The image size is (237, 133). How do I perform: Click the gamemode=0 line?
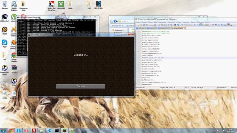tap(147, 84)
